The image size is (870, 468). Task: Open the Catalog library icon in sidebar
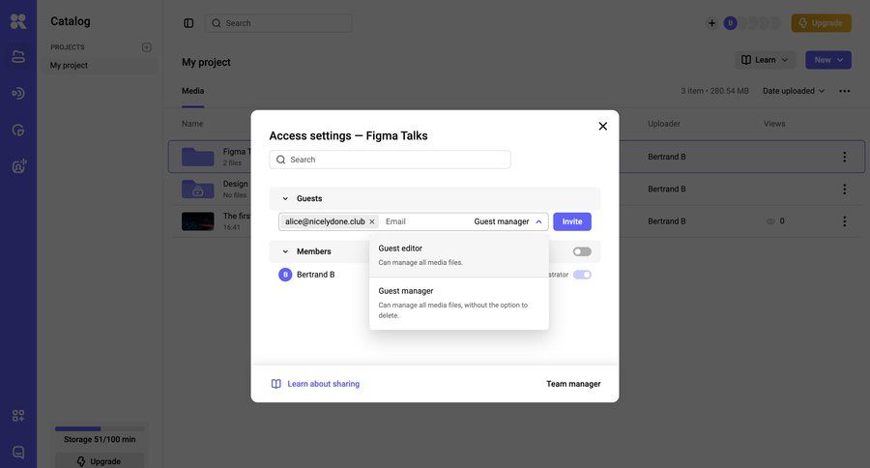tap(18, 57)
